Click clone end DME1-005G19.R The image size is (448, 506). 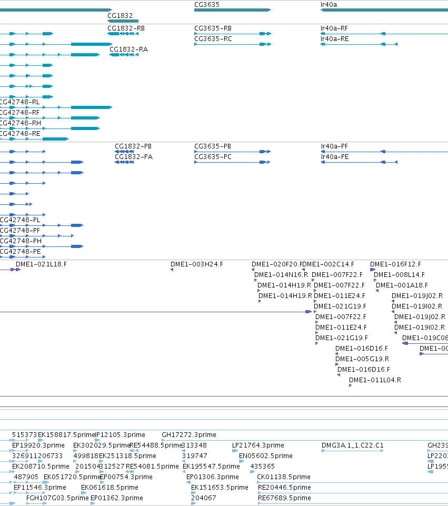point(362,359)
